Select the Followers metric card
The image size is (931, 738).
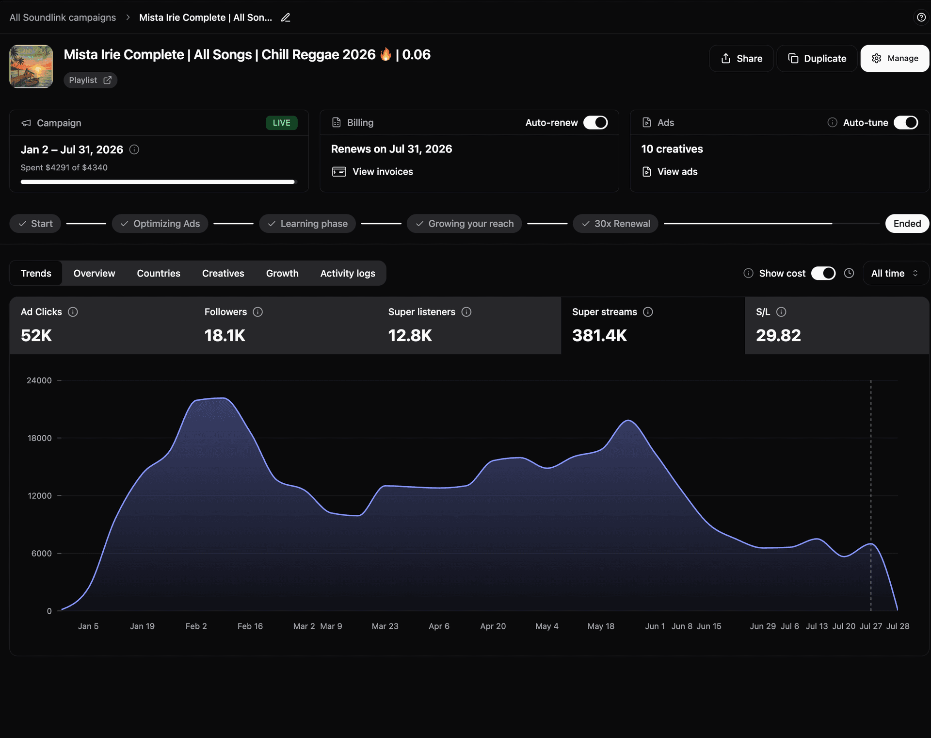(x=285, y=326)
